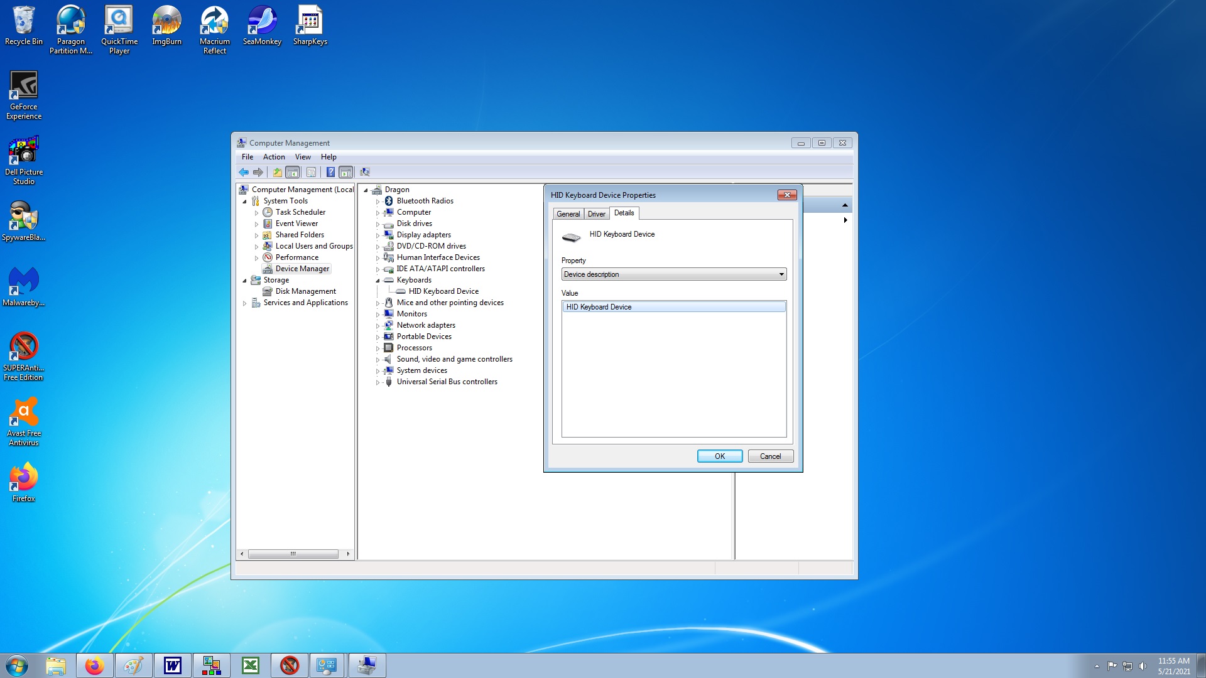
Task: Click Firefox icon in the taskbar
Action: [95, 665]
